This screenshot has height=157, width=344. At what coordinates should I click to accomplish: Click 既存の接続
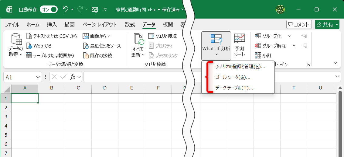point(98,55)
